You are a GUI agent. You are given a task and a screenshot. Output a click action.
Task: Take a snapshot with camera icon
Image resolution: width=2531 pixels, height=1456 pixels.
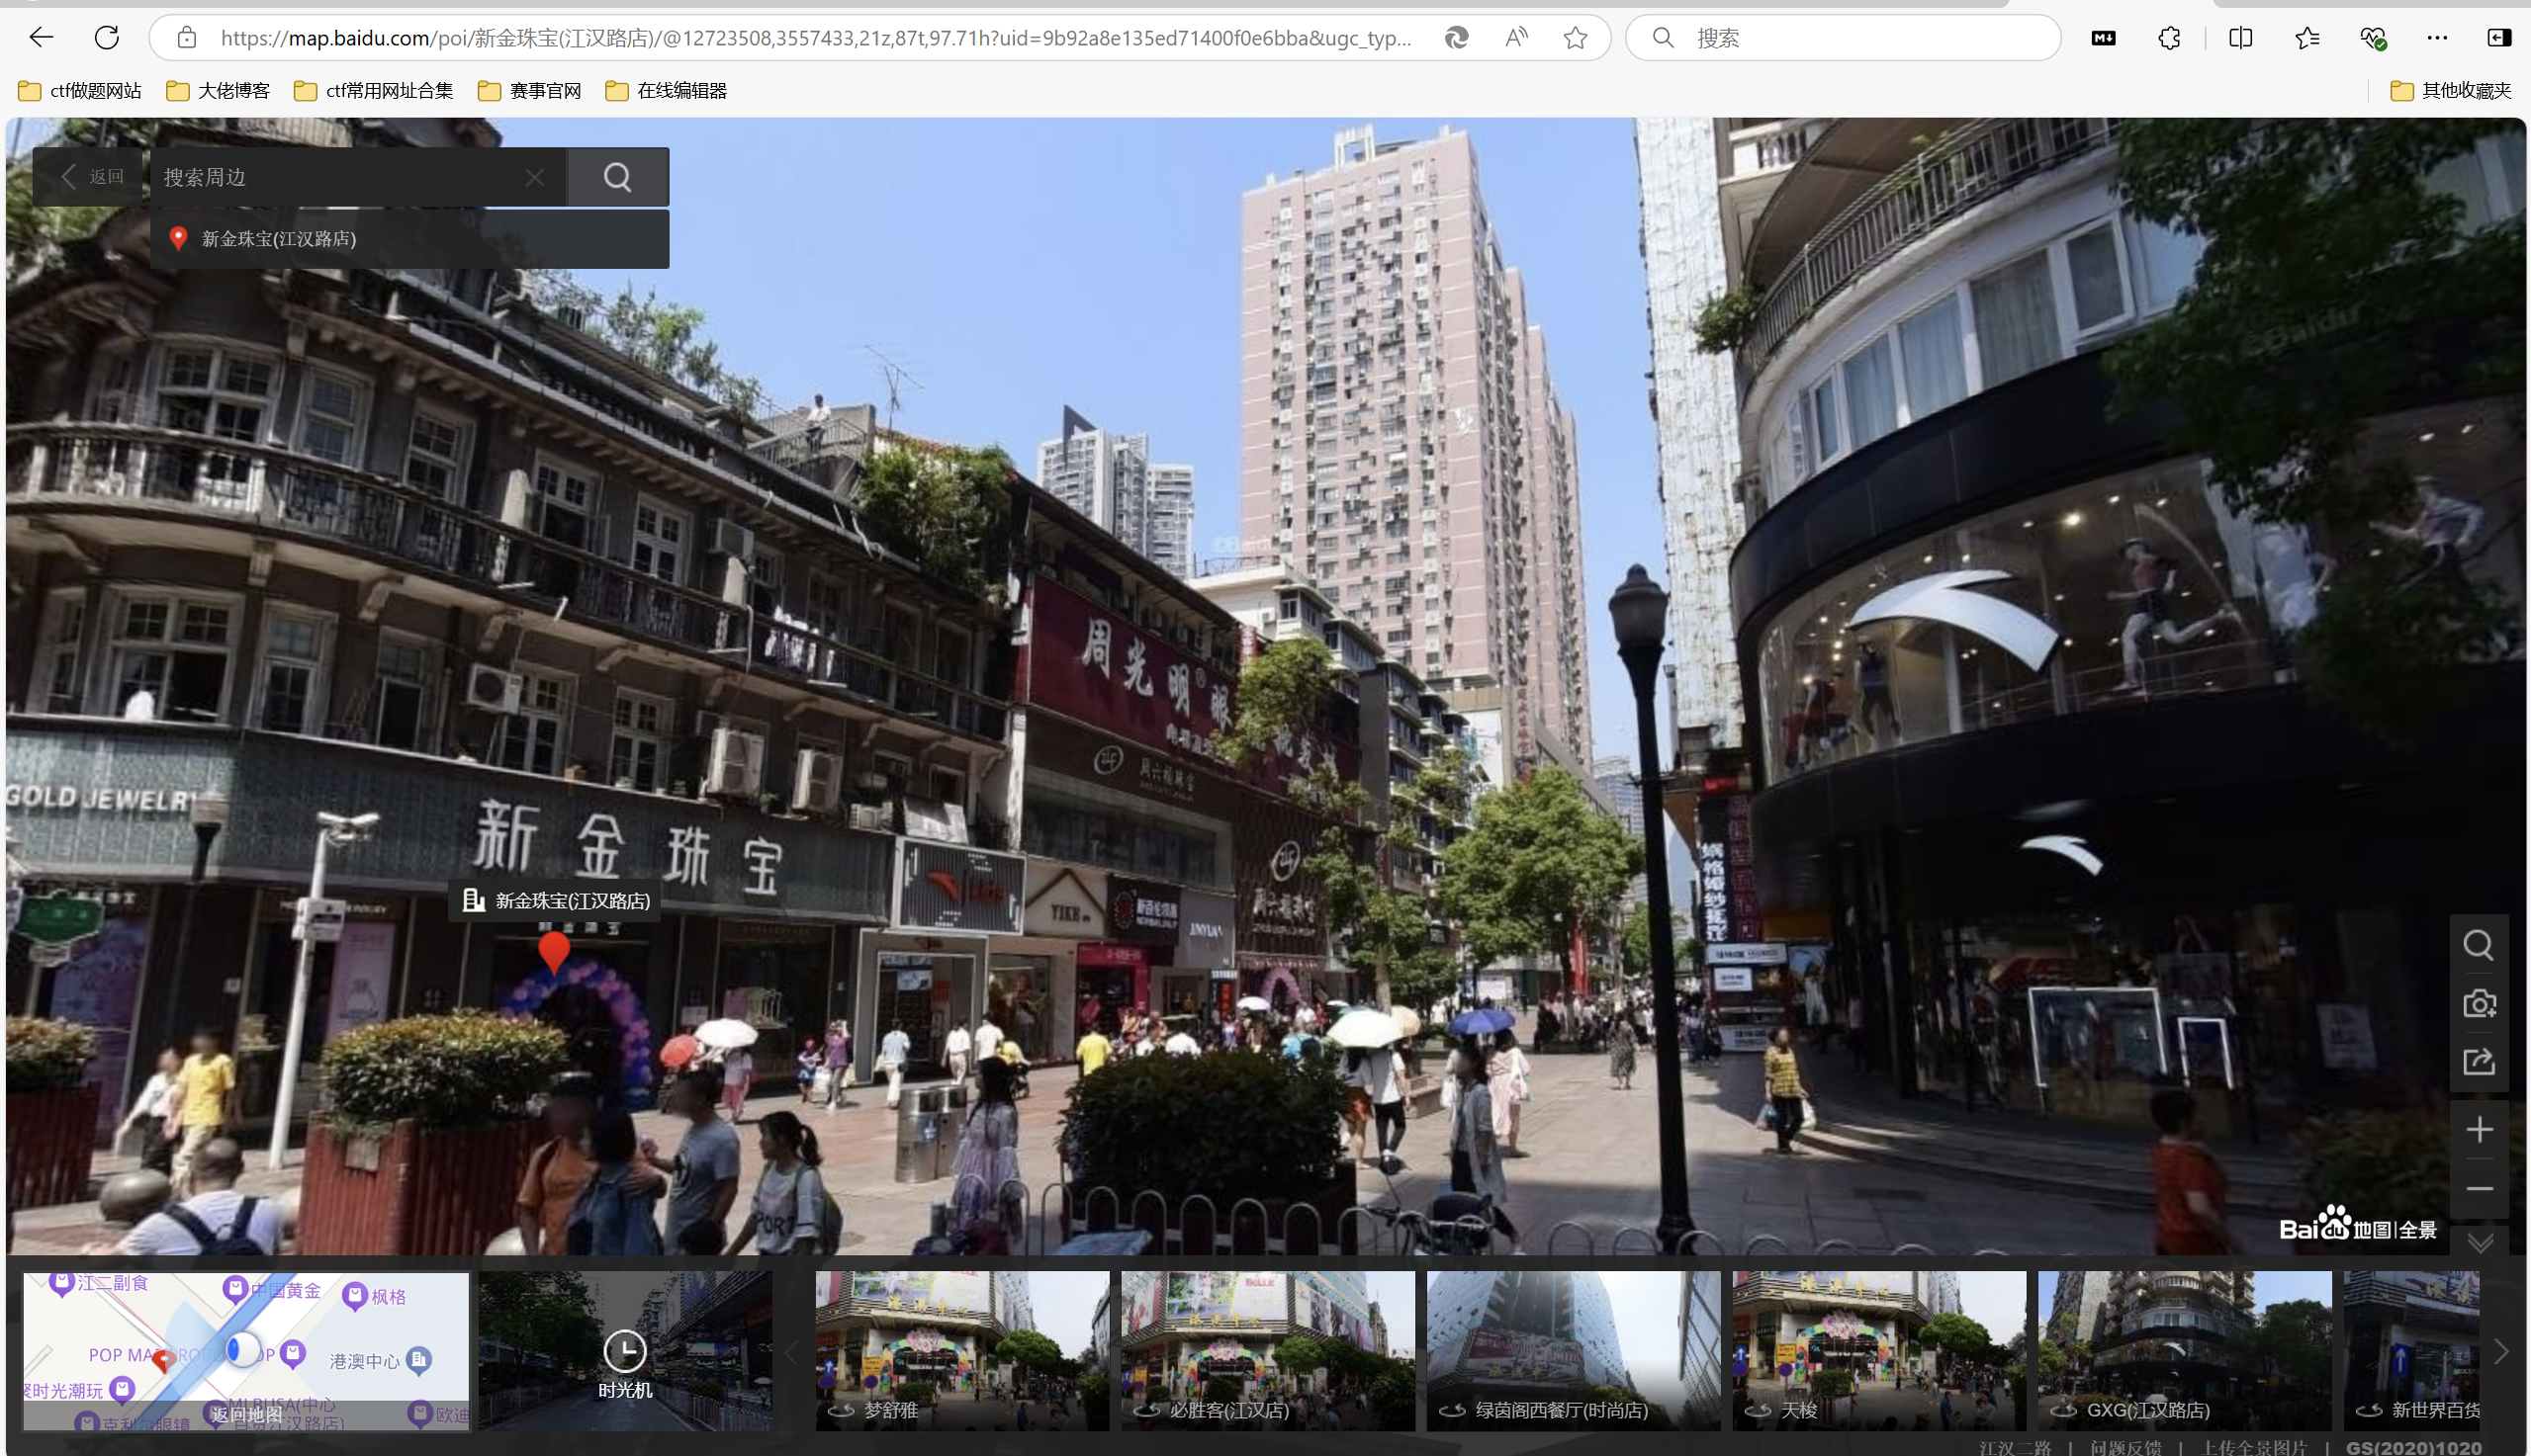[2479, 1003]
